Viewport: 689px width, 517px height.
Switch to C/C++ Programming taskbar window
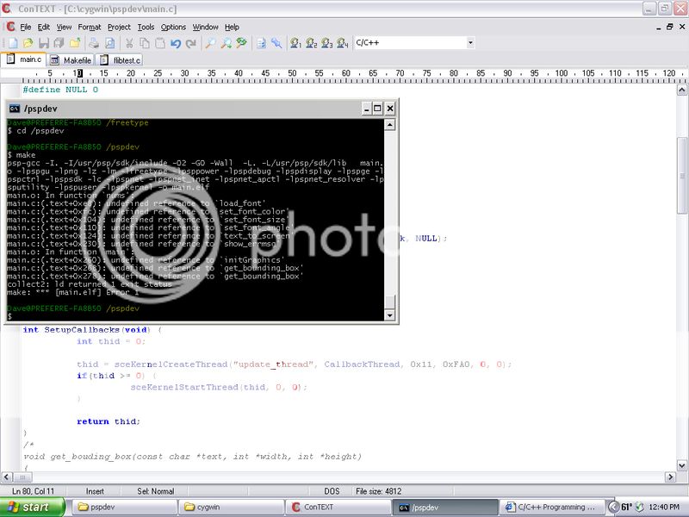(551, 507)
